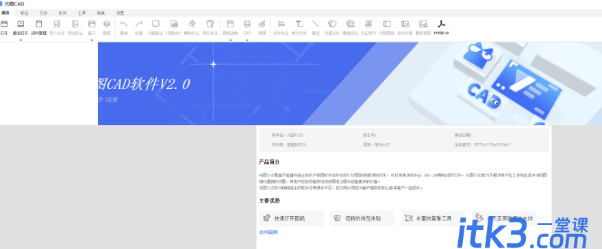Screen dimensions: 602x249
Task: Switch to the 工具 (Tools) ribbon tab
Action: 81,13
